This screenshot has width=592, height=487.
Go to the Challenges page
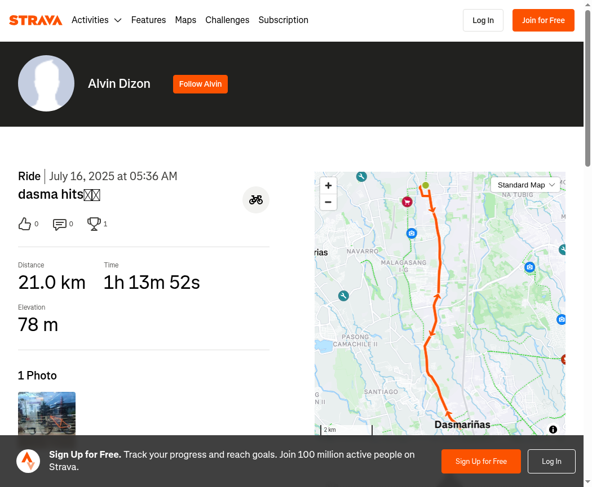[x=227, y=20]
